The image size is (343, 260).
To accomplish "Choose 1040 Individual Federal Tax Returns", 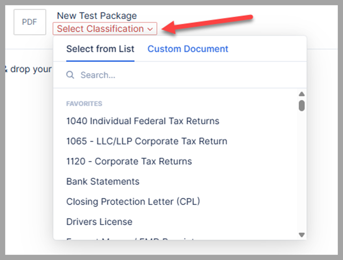I will click(143, 121).
